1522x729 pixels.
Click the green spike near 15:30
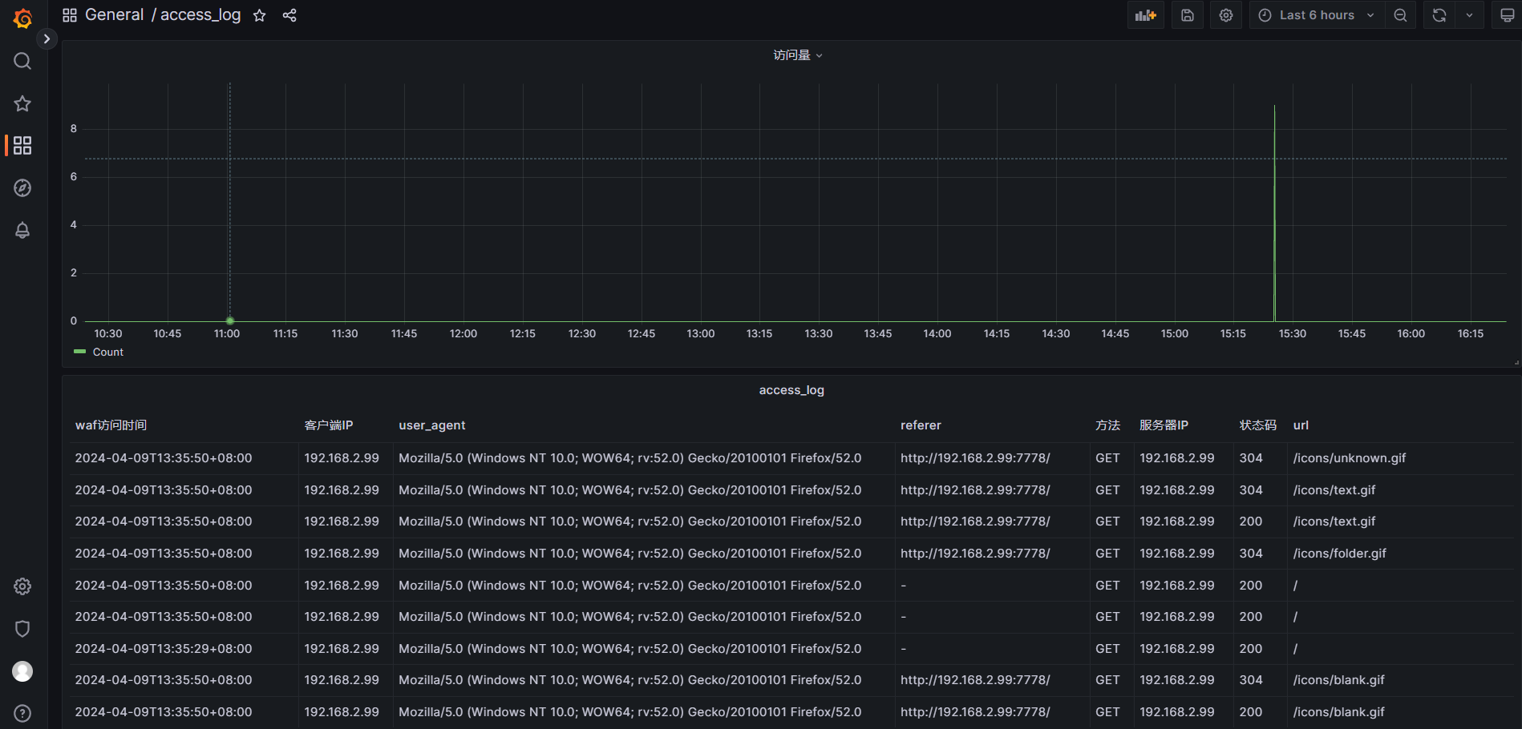pos(1274,212)
